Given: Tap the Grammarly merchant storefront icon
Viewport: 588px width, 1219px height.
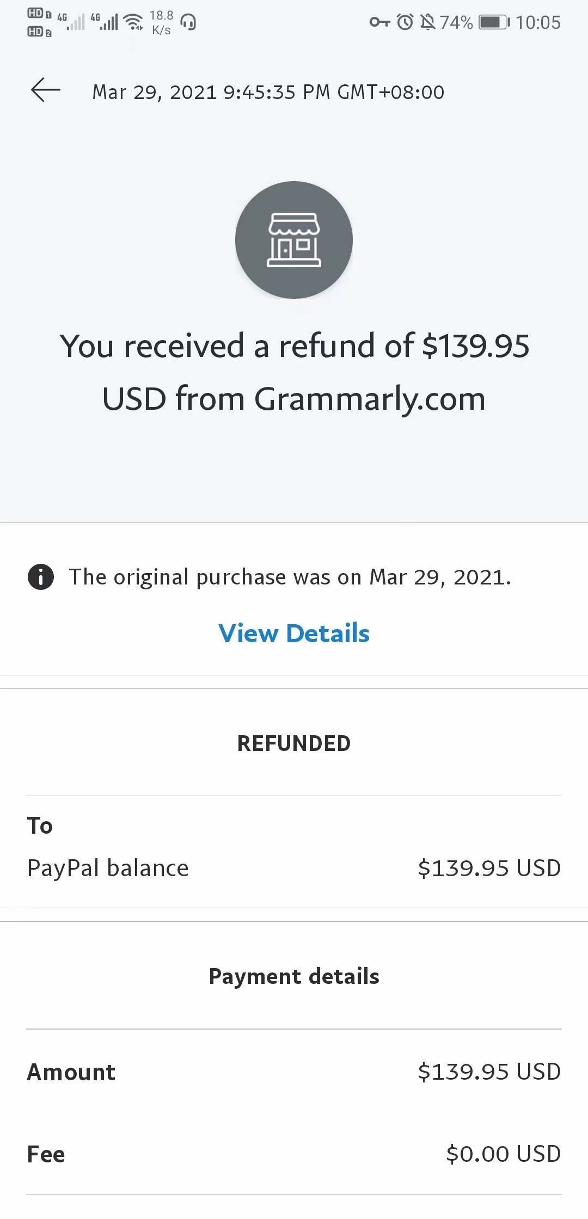Looking at the screenshot, I should [x=294, y=240].
